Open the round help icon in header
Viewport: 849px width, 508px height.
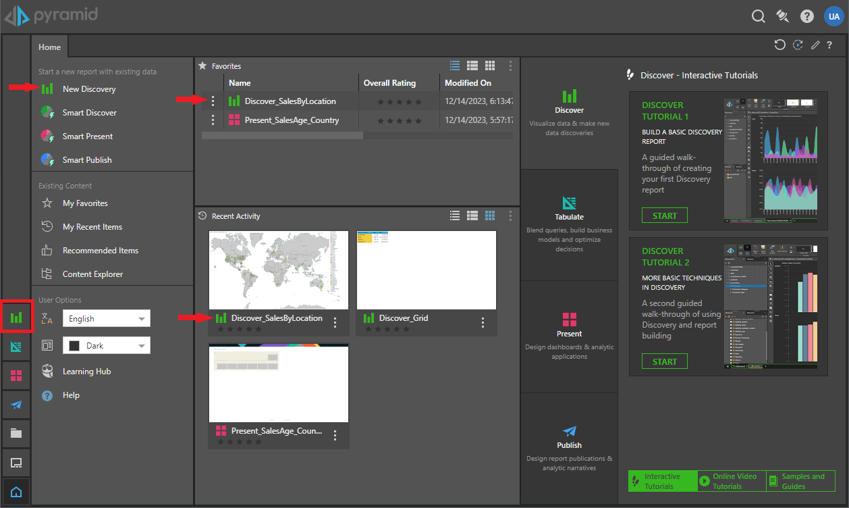(807, 16)
